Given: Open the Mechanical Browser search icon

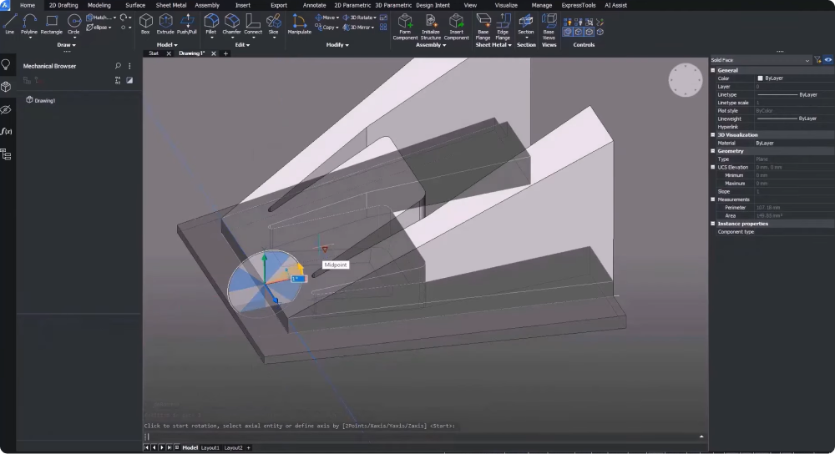Looking at the screenshot, I should click(x=118, y=66).
